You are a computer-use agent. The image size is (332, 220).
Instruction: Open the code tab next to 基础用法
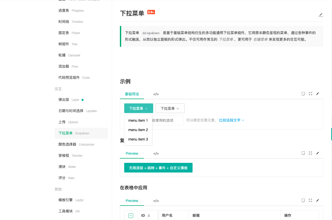[156, 94]
